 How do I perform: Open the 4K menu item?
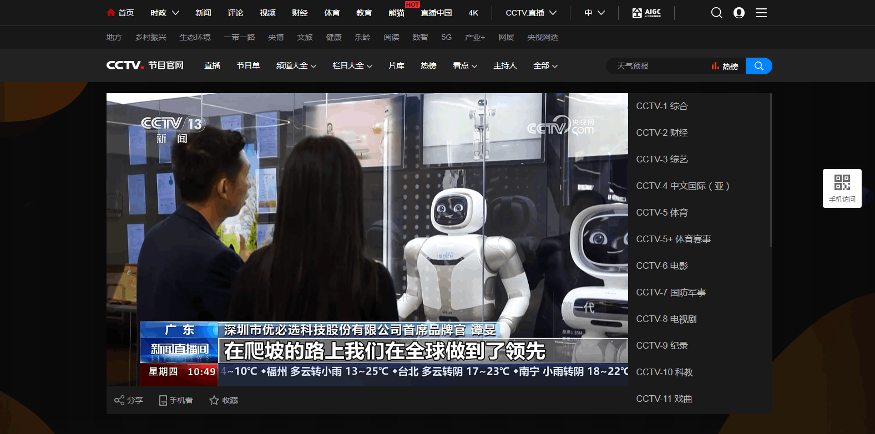pos(473,13)
